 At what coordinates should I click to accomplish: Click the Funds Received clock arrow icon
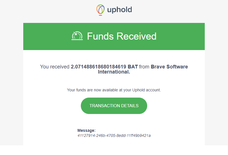[77, 36]
